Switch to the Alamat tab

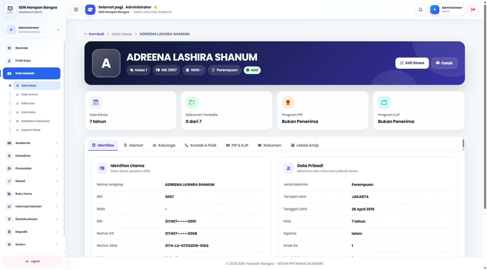tap(133, 145)
